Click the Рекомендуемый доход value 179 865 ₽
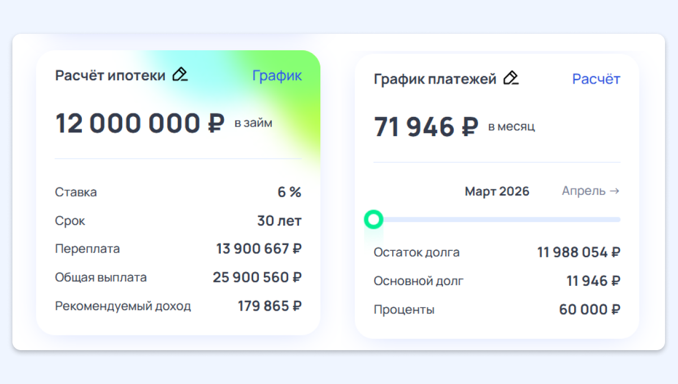Screen dimensions: 678x384 pos(270,306)
